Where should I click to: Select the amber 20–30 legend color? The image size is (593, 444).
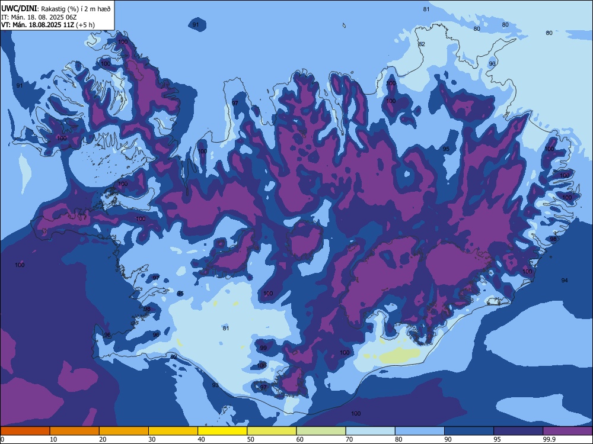(x=124, y=431)
